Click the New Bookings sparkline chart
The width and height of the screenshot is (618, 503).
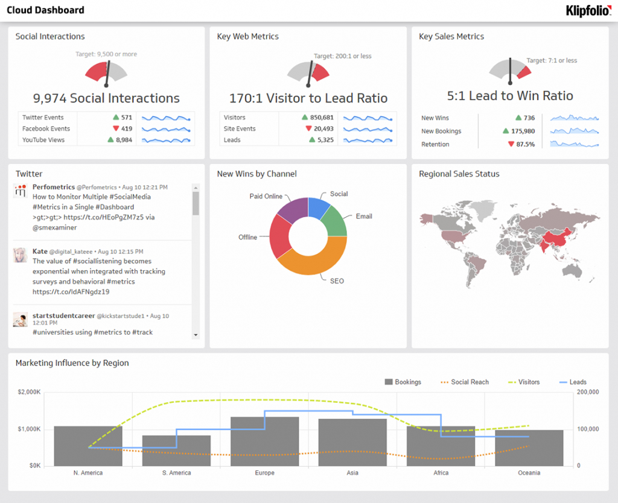[x=573, y=131]
